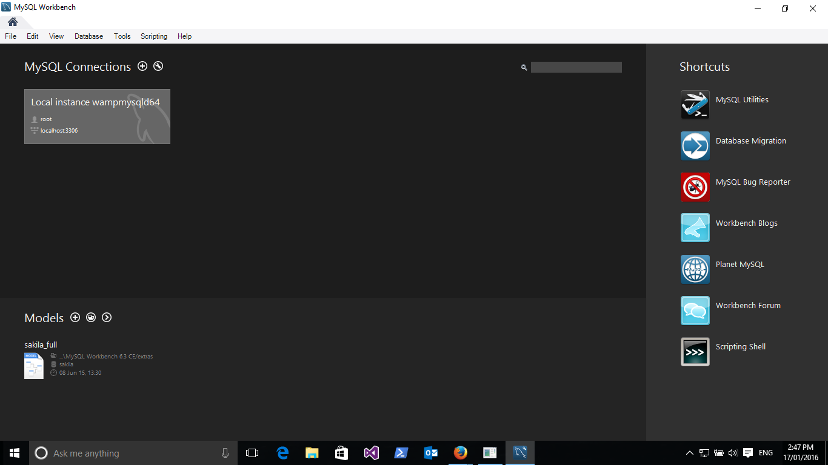Click the connections search field
Viewport: 828px width, 465px height.
tap(576, 67)
